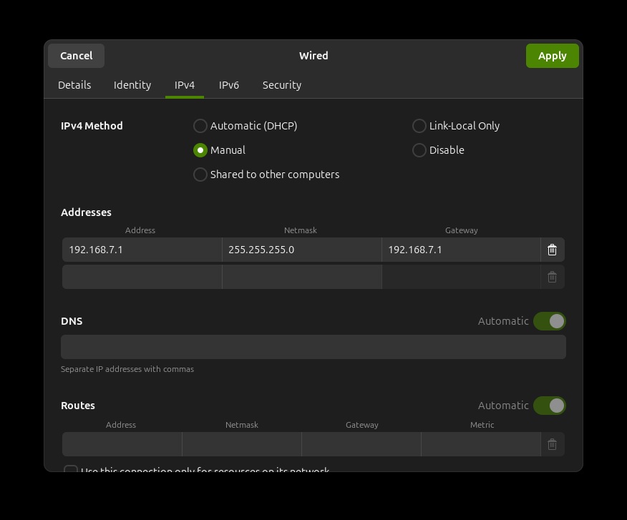Remove the empty route entry
The image size is (627, 520).
tap(552, 444)
